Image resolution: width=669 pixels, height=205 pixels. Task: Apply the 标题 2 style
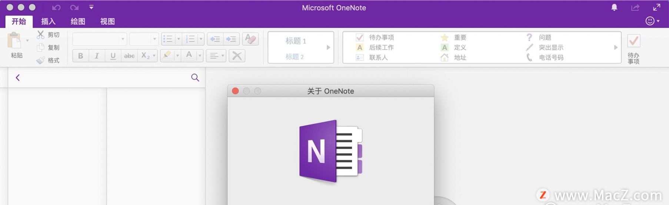294,57
